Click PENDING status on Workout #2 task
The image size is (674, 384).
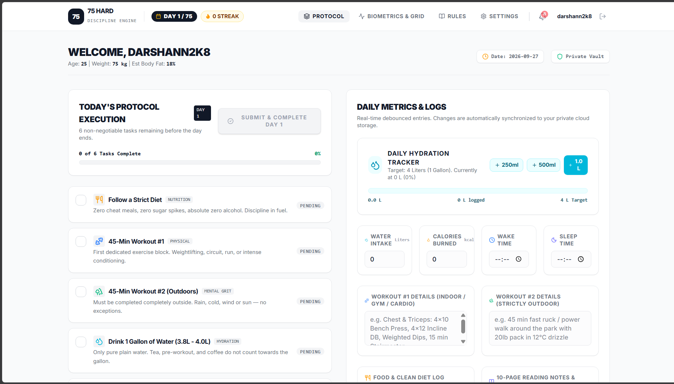[310, 301]
